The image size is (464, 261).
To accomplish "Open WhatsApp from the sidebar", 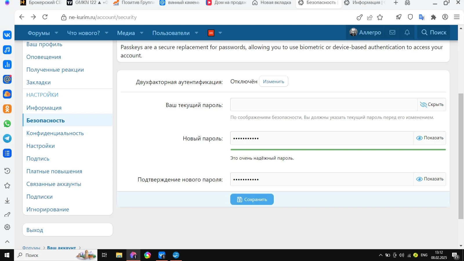I will 7,124.
